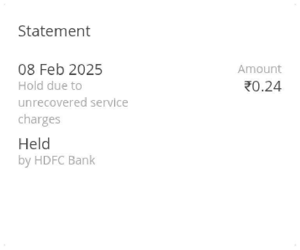The width and height of the screenshot is (300, 250).
Task: Click the 'unrecovered service' text line
Action: coord(73,102)
